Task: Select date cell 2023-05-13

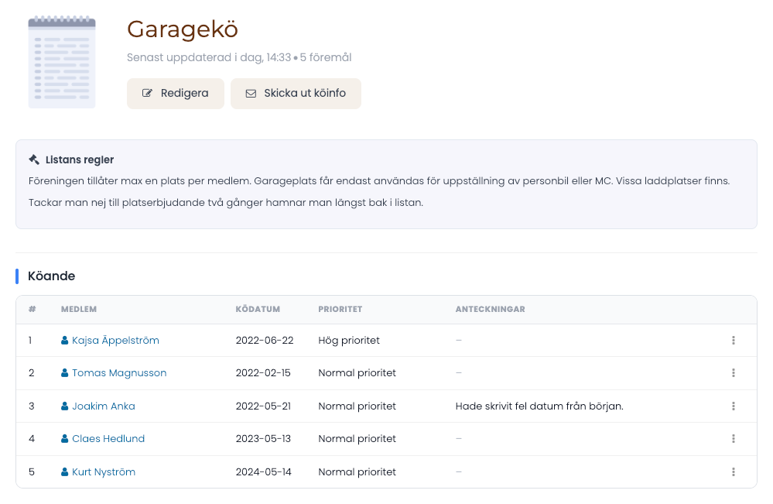Action: (263, 438)
